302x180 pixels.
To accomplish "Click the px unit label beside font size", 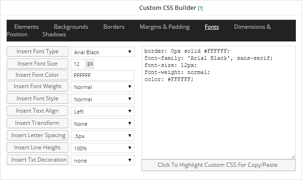I will [x=90, y=64].
